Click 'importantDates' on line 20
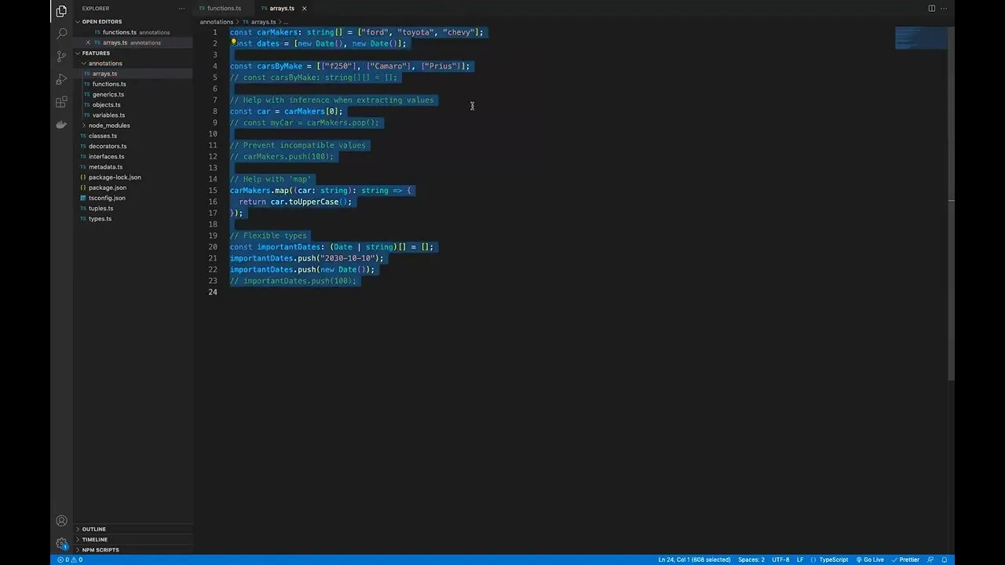The image size is (1005, 565). click(x=289, y=246)
